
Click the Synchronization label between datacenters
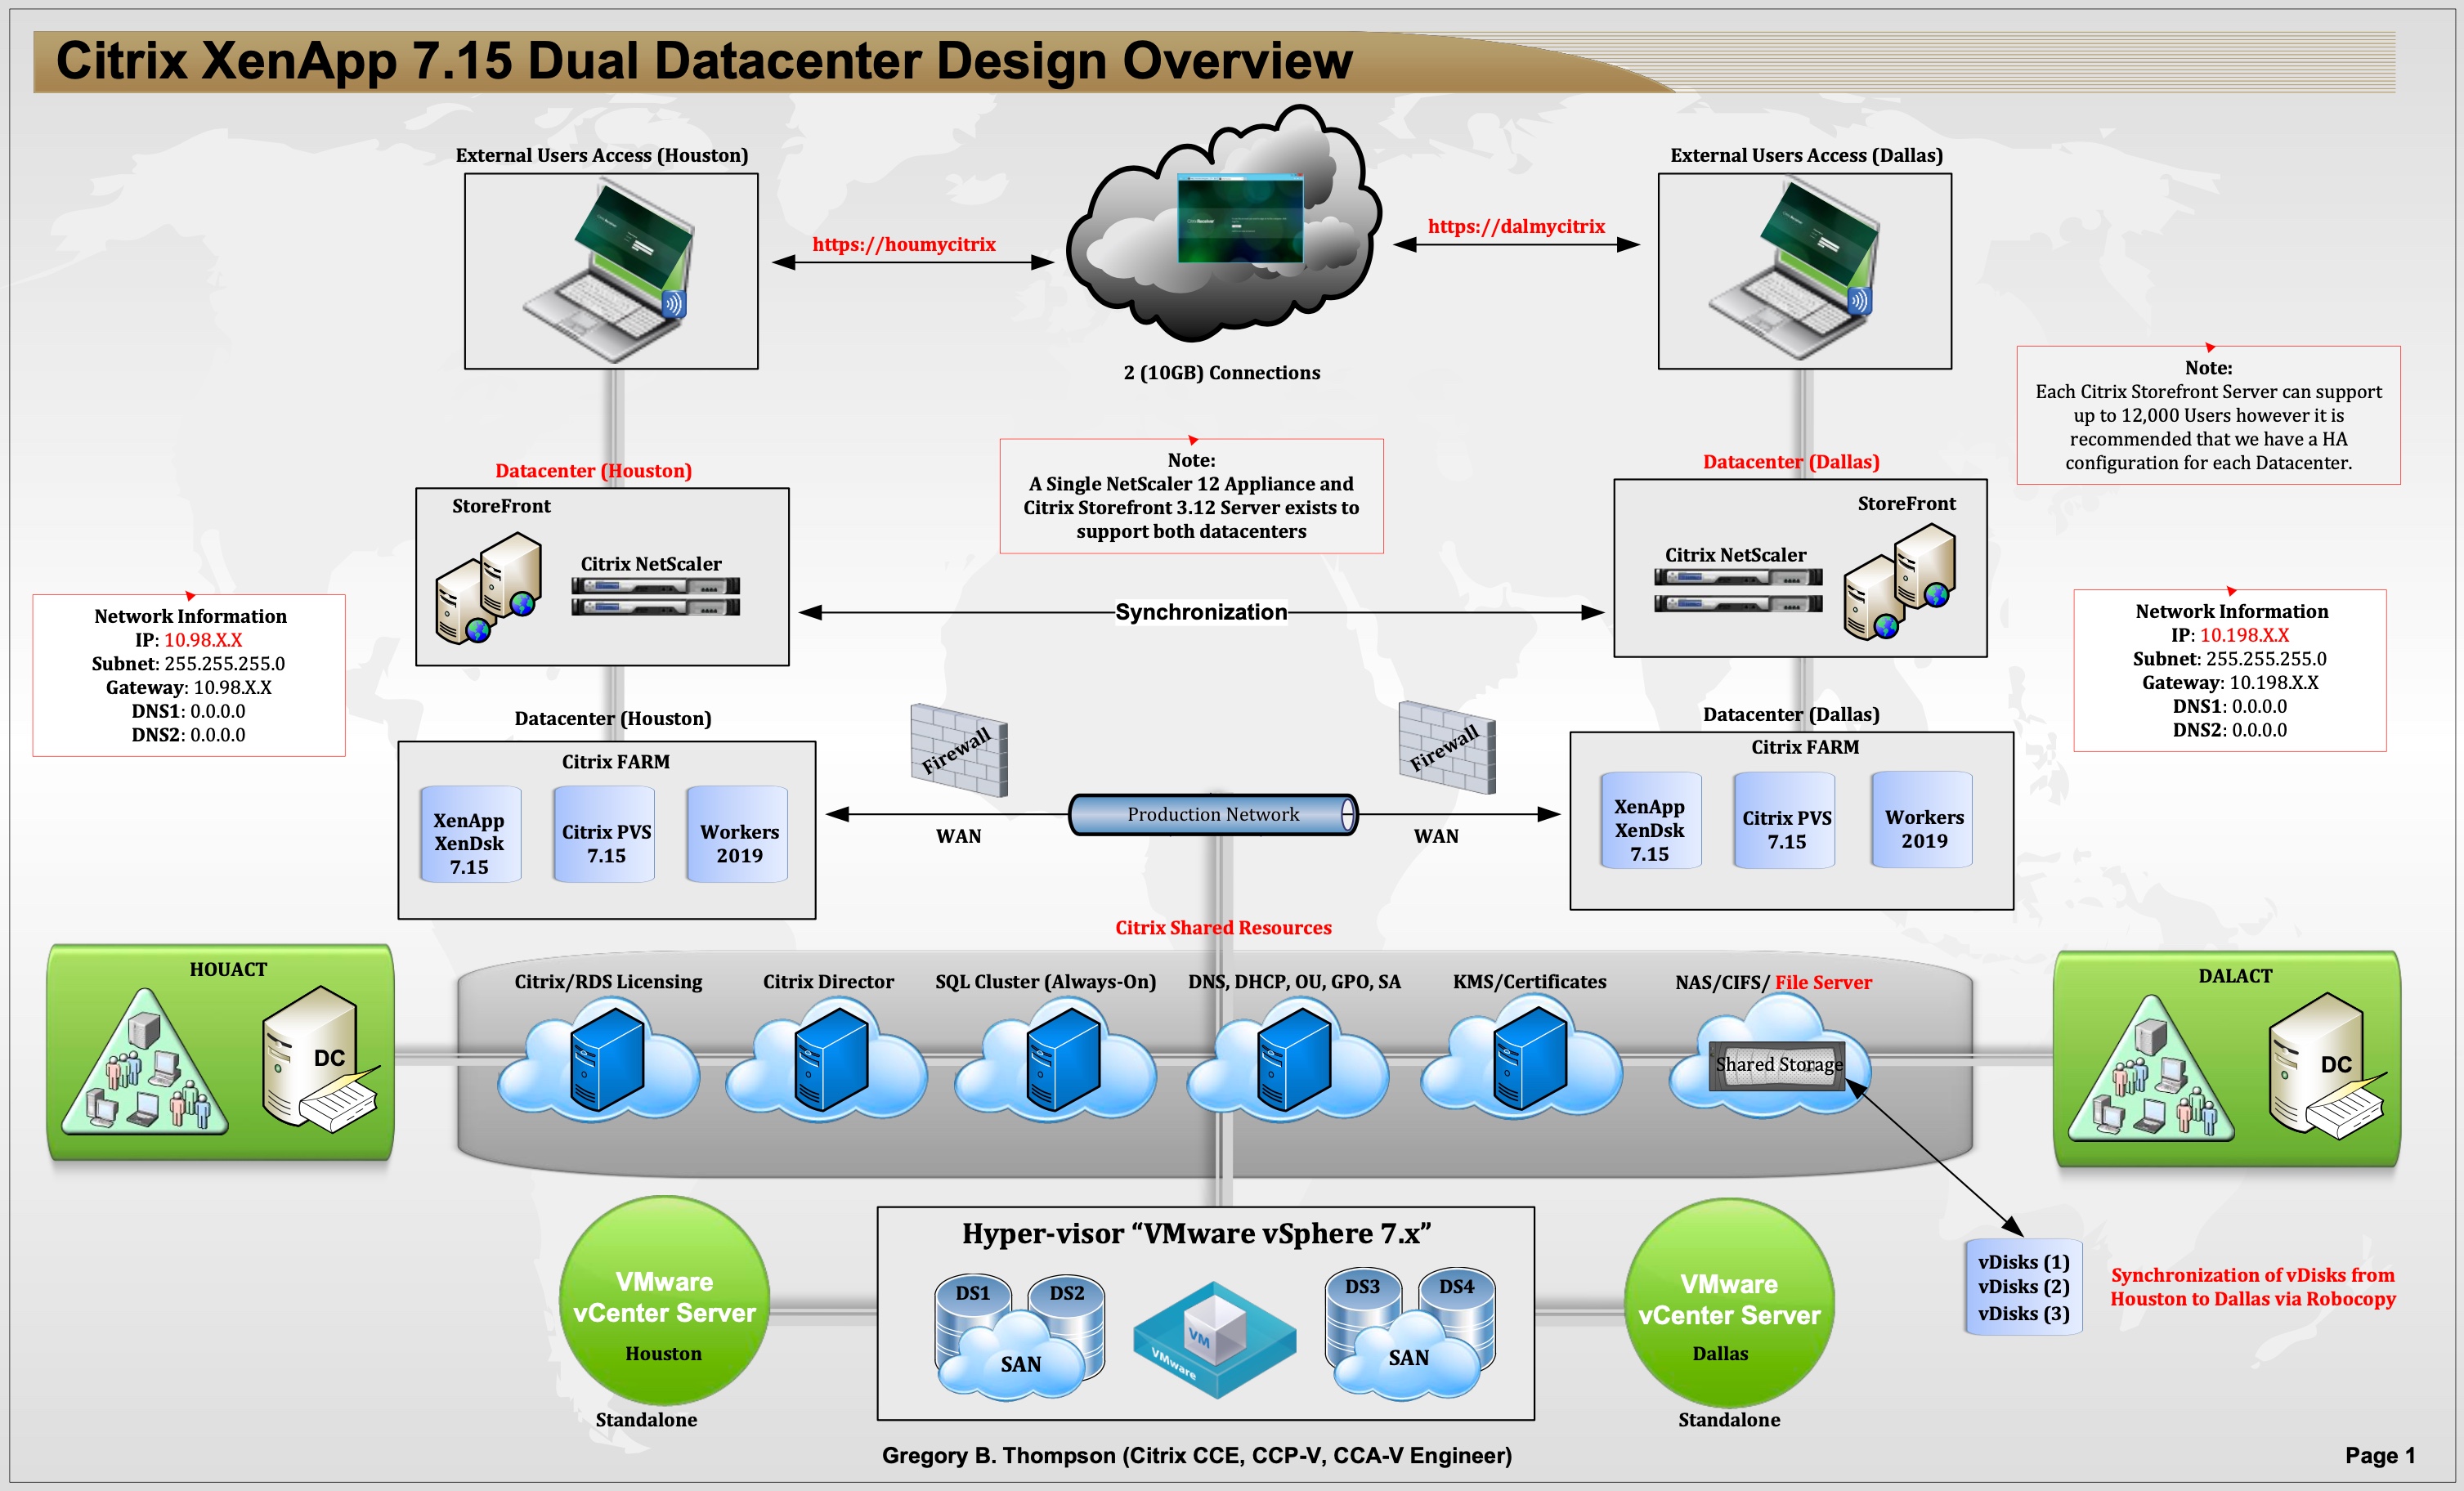click(x=1201, y=612)
